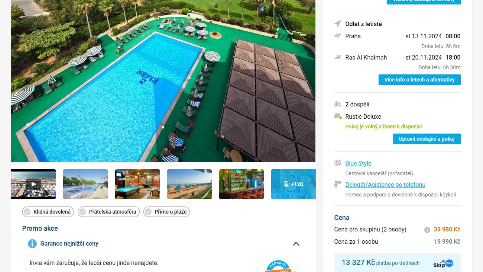Open Více info o letech a alternativy
Image resolution: width=483 pixels, height=272 pixels.
(x=419, y=80)
